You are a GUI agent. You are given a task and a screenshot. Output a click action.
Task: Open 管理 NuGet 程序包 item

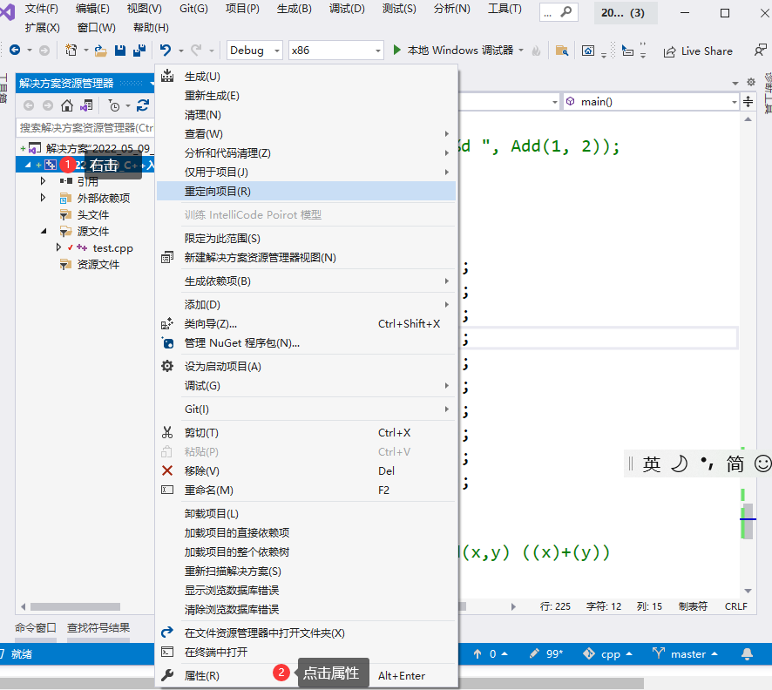tap(241, 343)
